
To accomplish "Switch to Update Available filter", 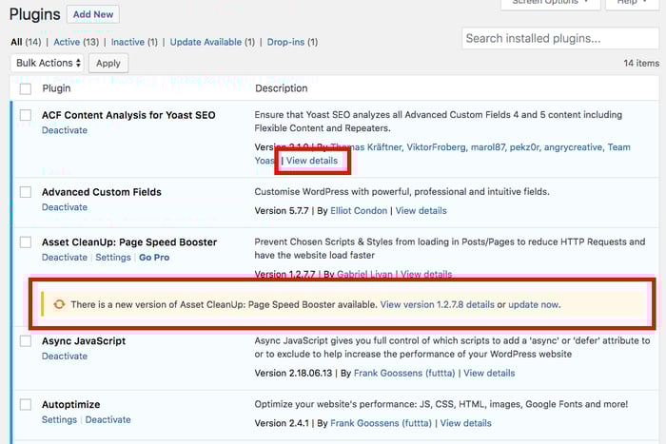I will click(212, 42).
